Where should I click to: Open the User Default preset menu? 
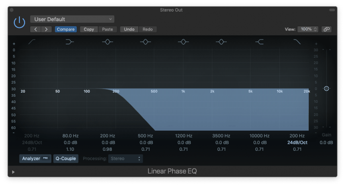point(72,19)
